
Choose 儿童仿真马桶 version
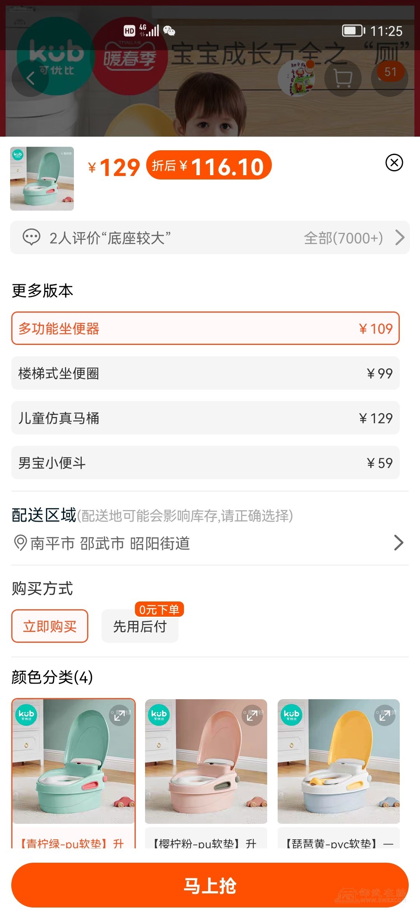205,418
